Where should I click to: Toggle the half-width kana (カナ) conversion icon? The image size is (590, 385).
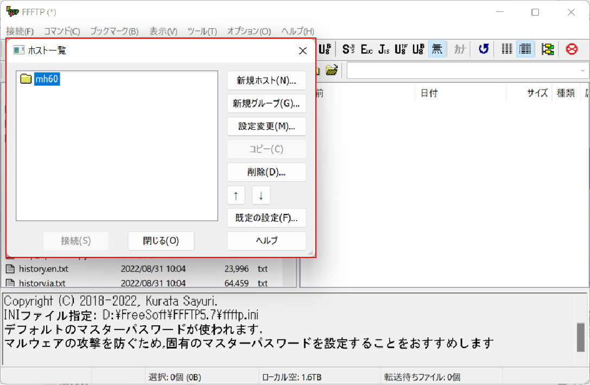(460, 49)
